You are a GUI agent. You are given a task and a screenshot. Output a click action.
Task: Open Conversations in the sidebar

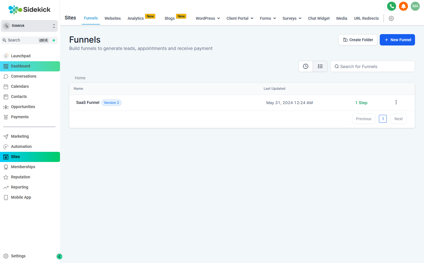(x=30, y=76)
